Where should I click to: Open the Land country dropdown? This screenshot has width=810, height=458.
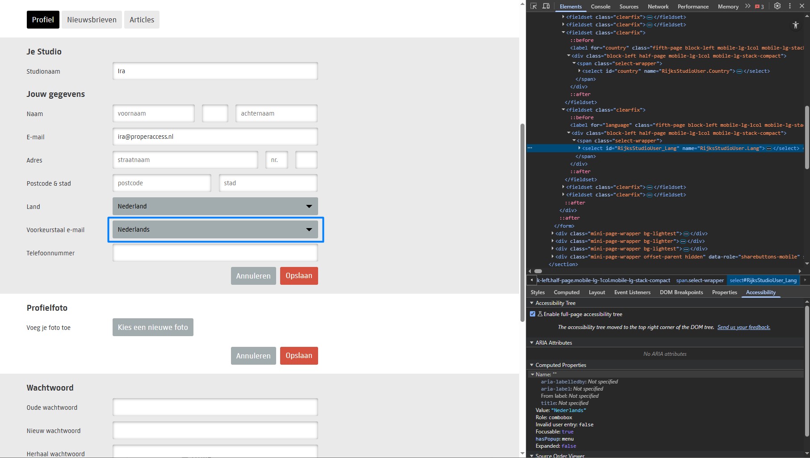(215, 206)
